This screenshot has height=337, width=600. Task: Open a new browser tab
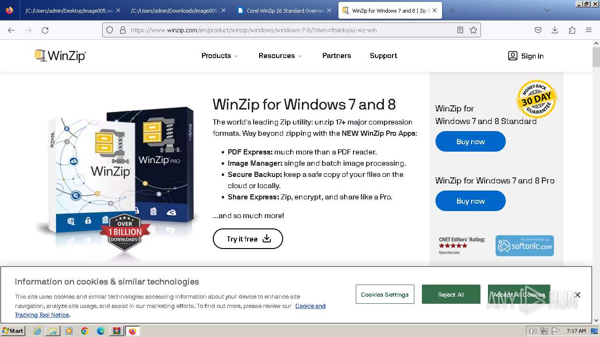tap(452, 10)
